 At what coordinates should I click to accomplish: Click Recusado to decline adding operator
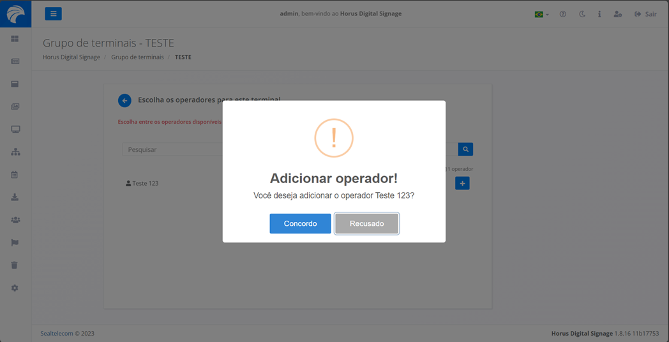click(x=366, y=223)
